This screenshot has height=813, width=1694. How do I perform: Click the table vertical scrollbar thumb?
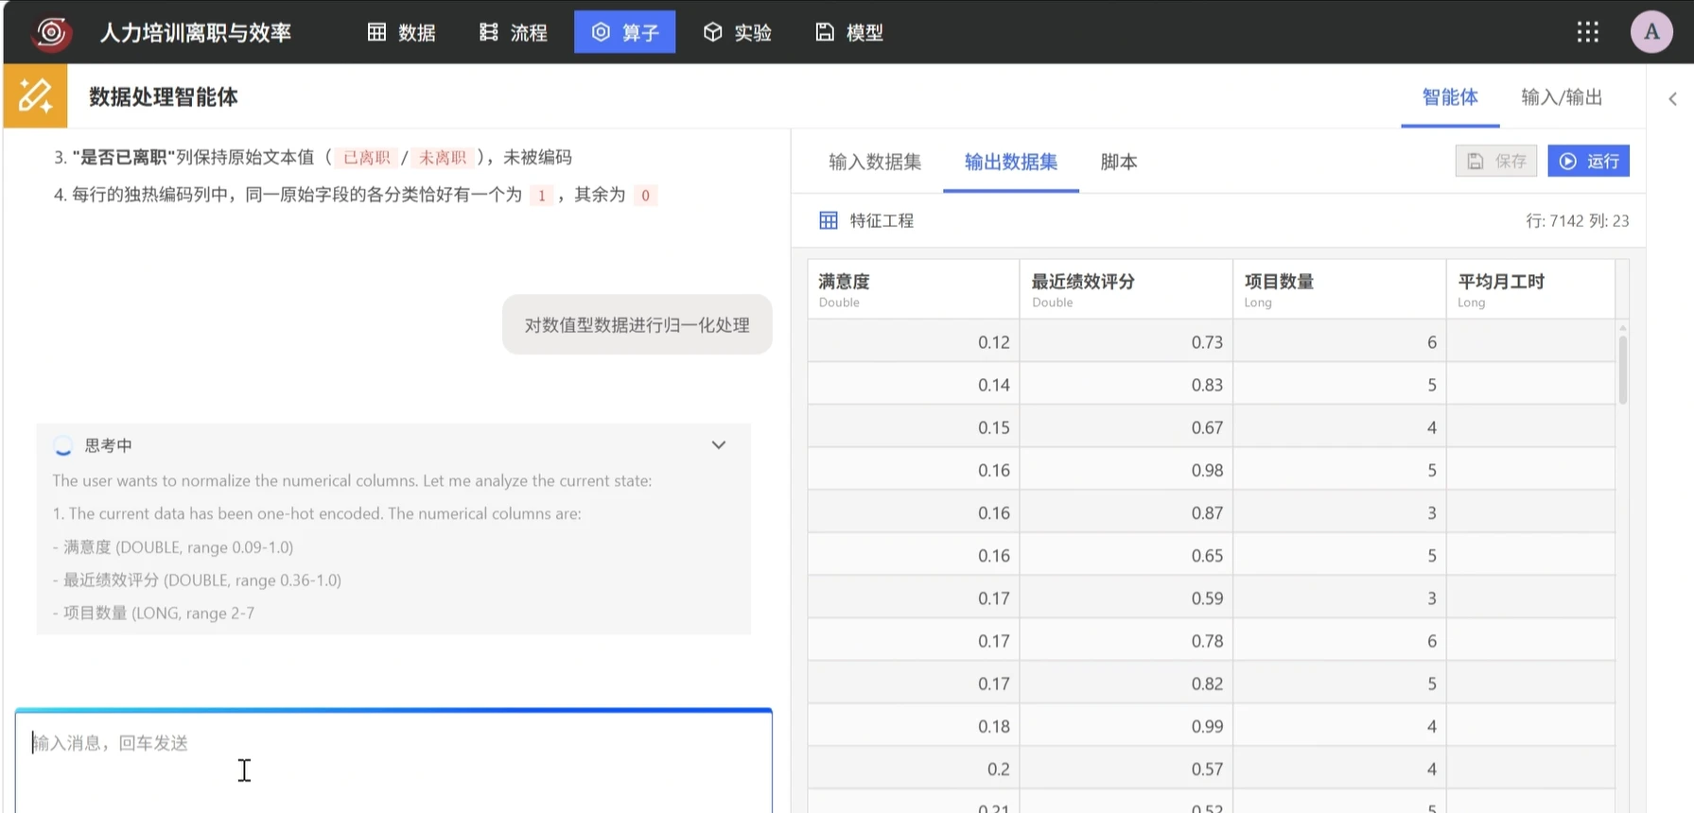pos(1622,369)
